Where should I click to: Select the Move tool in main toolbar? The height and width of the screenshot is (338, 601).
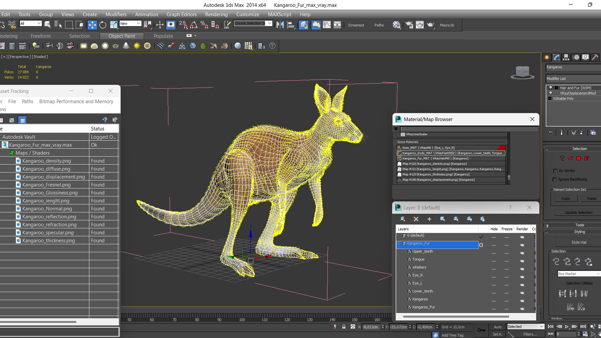[92, 25]
